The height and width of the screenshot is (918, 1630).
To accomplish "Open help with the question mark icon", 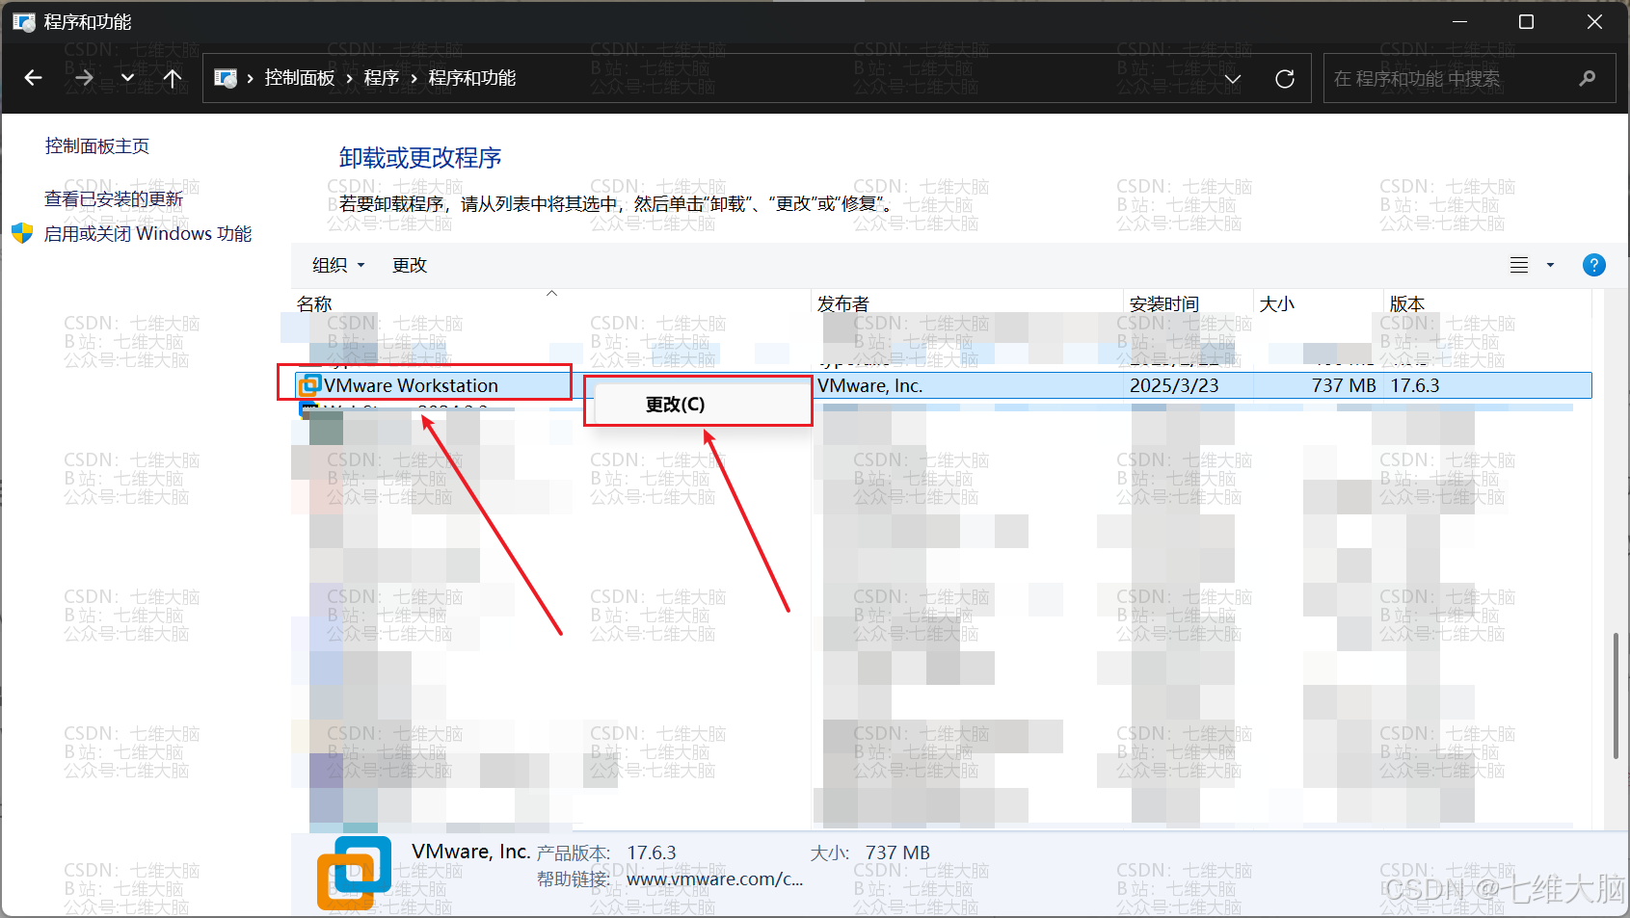I will click(1594, 265).
